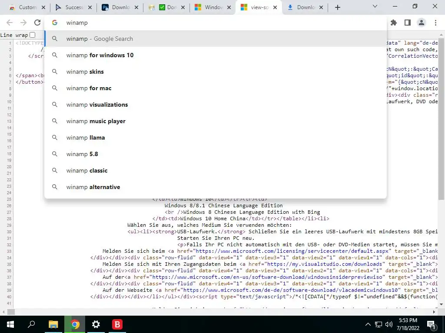Open the profile avatar menu
This screenshot has height=333, width=445.
point(422,23)
